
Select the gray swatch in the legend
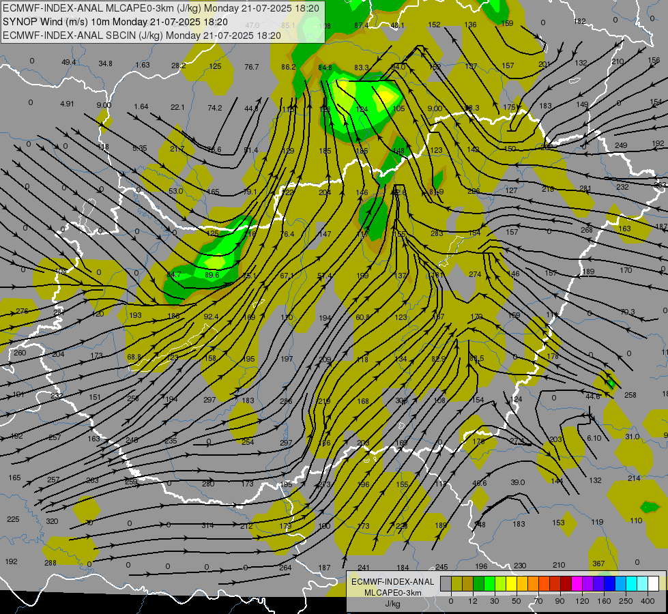pos(446,584)
